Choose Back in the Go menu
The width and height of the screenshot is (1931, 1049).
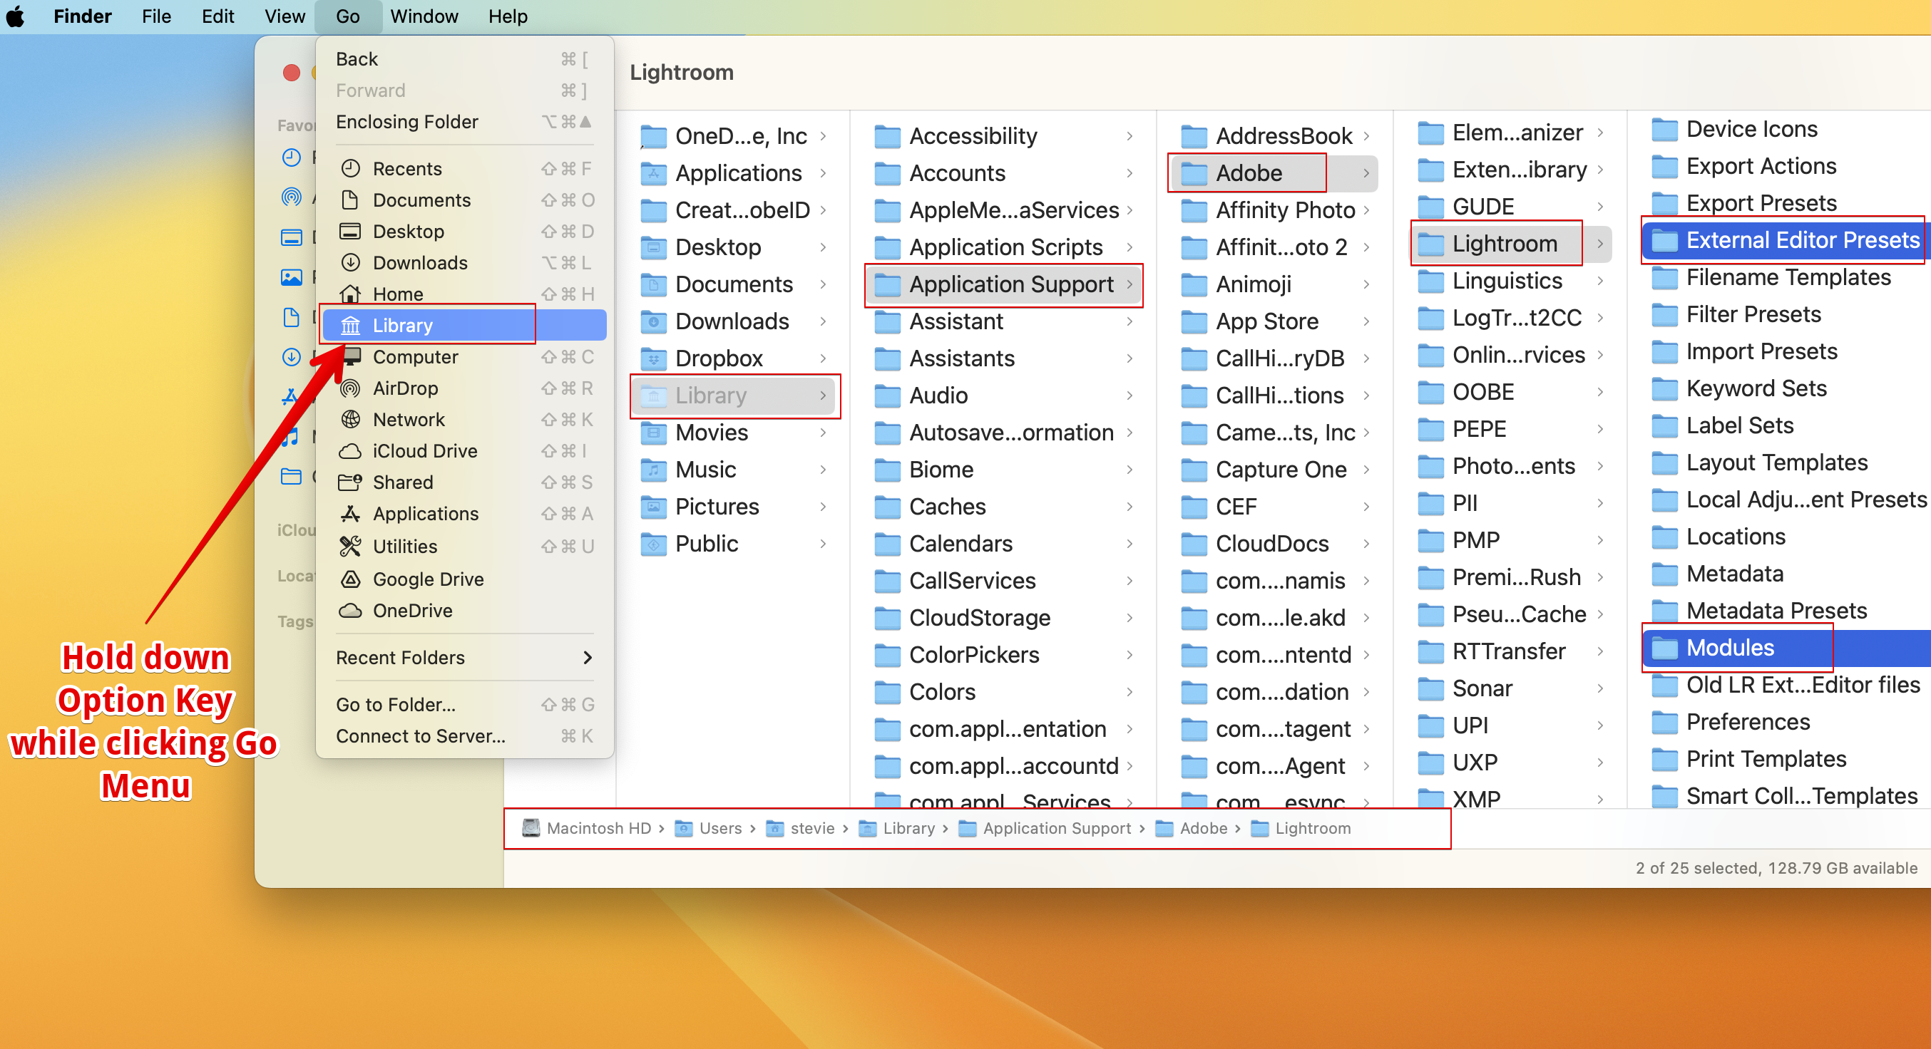pyautogui.click(x=464, y=58)
